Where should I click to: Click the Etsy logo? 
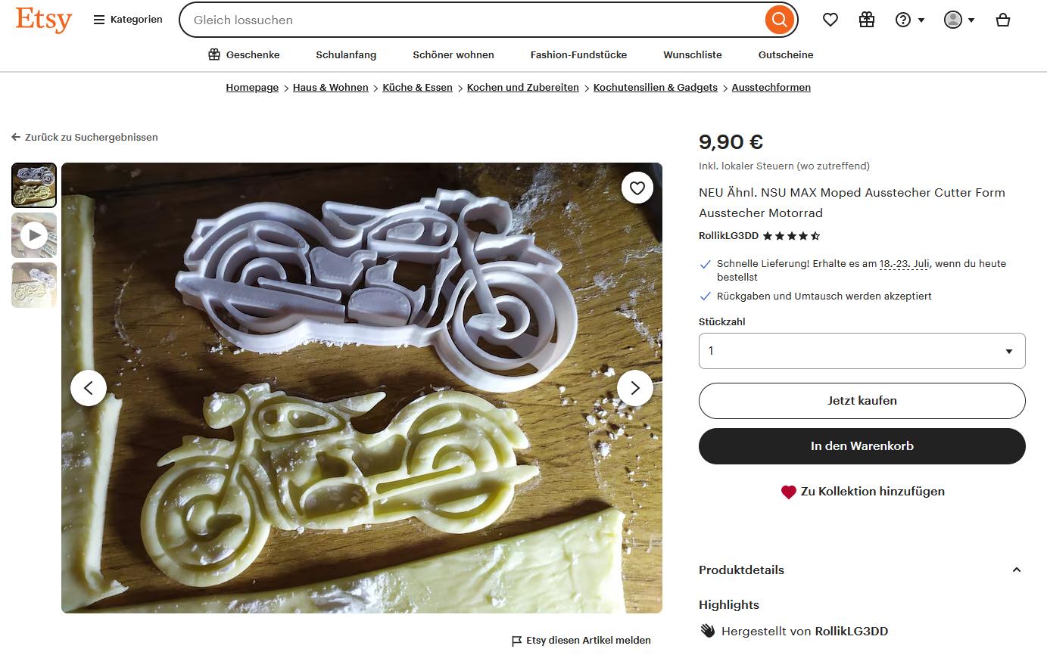pos(43,20)
